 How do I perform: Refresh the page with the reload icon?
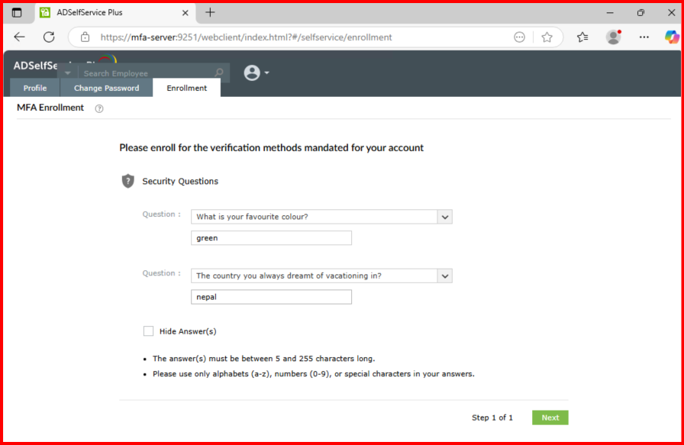(x=49, y=37)
